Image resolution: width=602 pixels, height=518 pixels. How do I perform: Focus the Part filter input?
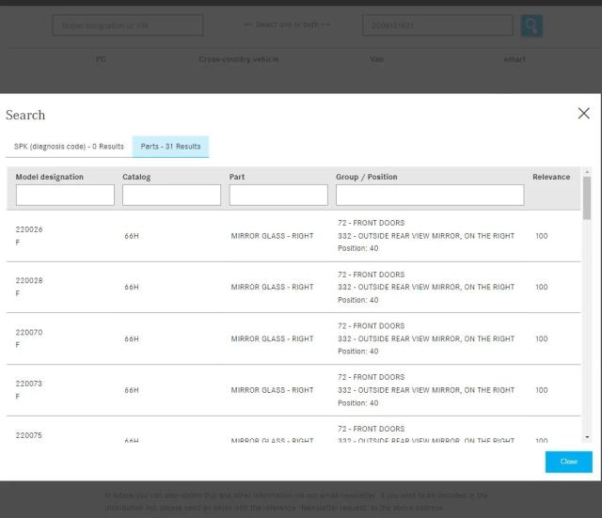278,195
